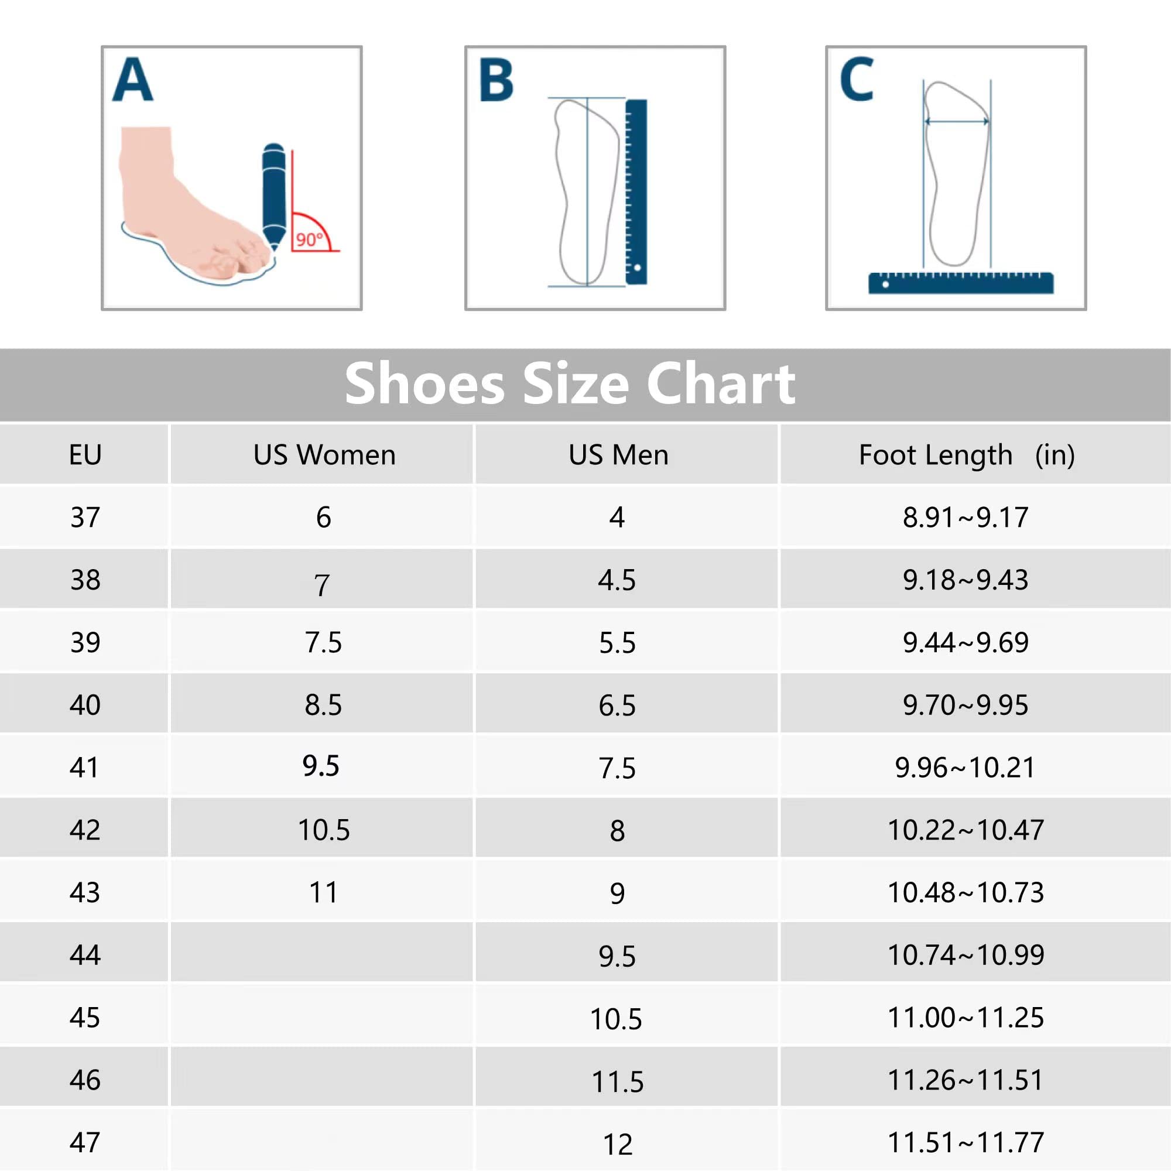Viewport: 1171px width, 1171px height.
Task: Click the Shoes Size Chart title banner
Action: pyautogui.click(x=570, y=384)
